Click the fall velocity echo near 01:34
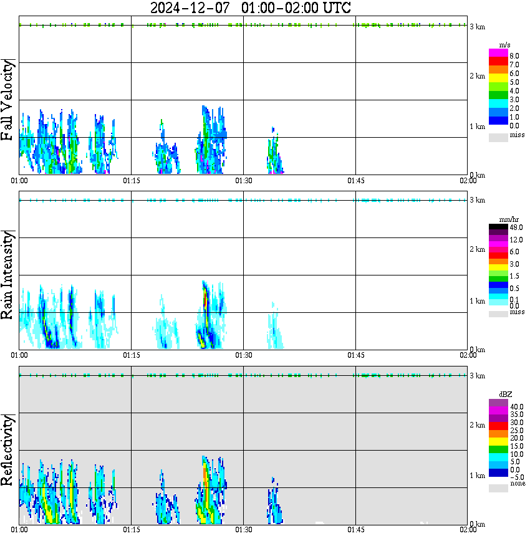Image resolution: width=530 pixels, height=541 pixels. click(274, 153)
